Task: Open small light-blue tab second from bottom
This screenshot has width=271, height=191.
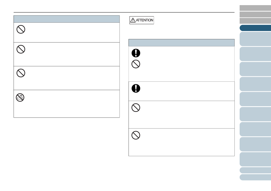Action: click(x=255, y=170)
